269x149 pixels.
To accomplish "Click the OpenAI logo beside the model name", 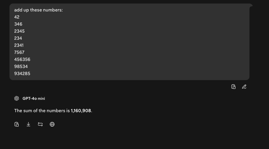I will tap(17, 98).
